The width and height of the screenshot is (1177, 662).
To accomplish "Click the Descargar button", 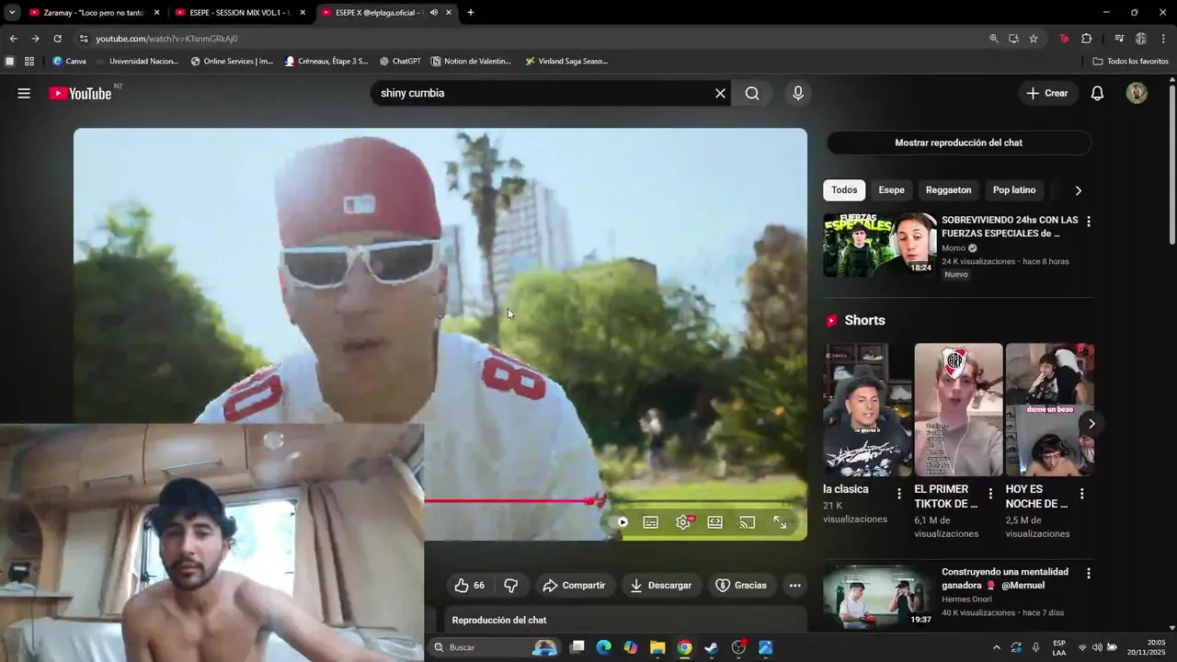I will [661, 585].
